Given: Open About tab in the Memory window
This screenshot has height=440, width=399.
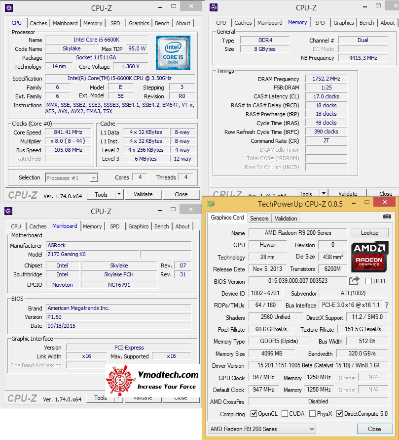Looking at the screenshot, I should [x=388, y=23].
